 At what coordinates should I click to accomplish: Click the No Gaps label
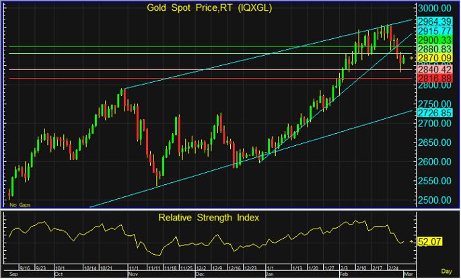point(20,205)
